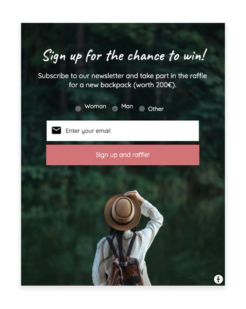This screenshot has width=246, height=309.
Task: Click the word "win!" in the heading
Action: [195, 56]
